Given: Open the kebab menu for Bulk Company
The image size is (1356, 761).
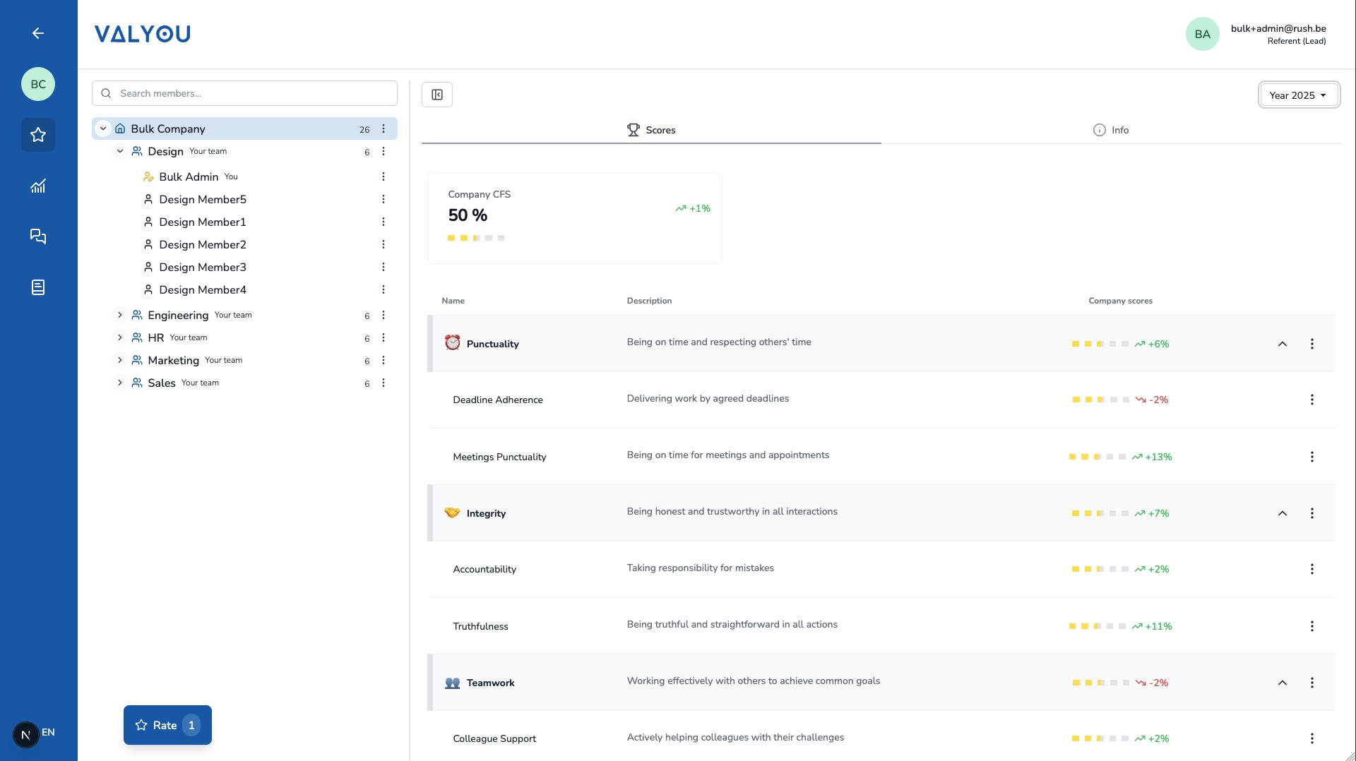Looking at the screenshot, I should coord(383,128).
